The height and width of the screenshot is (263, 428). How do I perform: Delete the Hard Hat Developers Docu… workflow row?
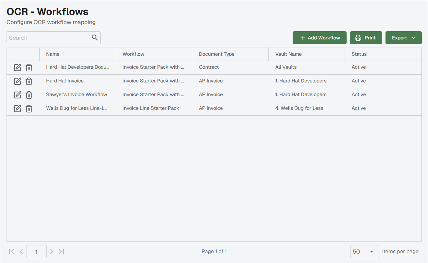[x=29, y=67]
